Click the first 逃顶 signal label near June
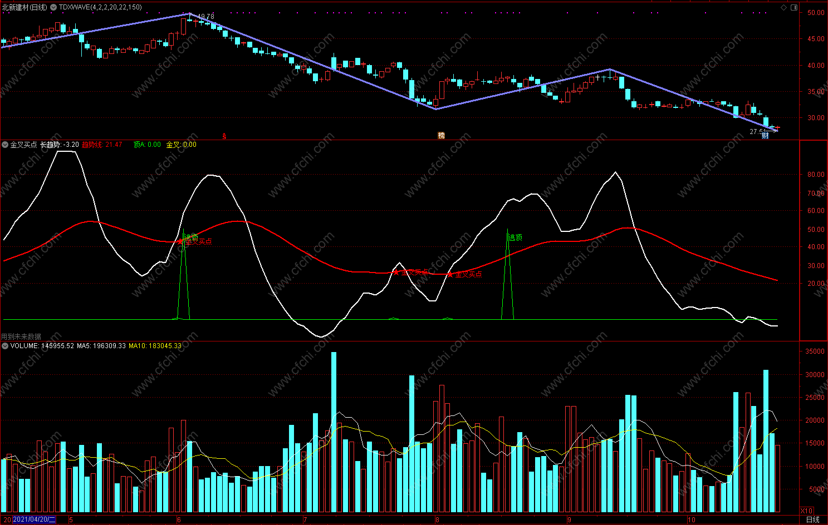This screenshot has width=828, height=525. [x=191, y=237]
